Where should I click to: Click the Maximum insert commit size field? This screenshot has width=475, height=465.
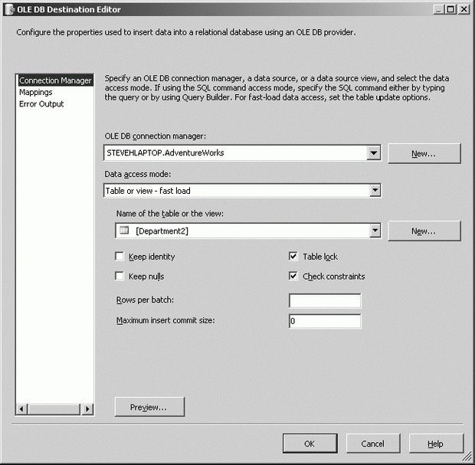(325, 321)
